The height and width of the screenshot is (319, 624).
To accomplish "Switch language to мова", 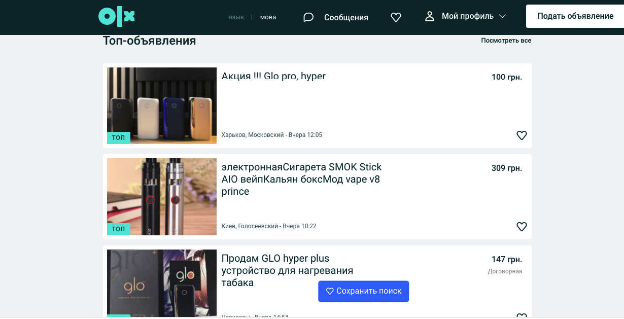I will tap(268, 17).
